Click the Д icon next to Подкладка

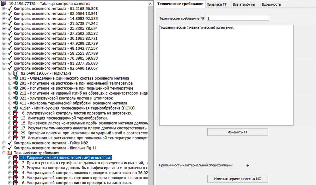pyautogui.click(x=16, y=73)
